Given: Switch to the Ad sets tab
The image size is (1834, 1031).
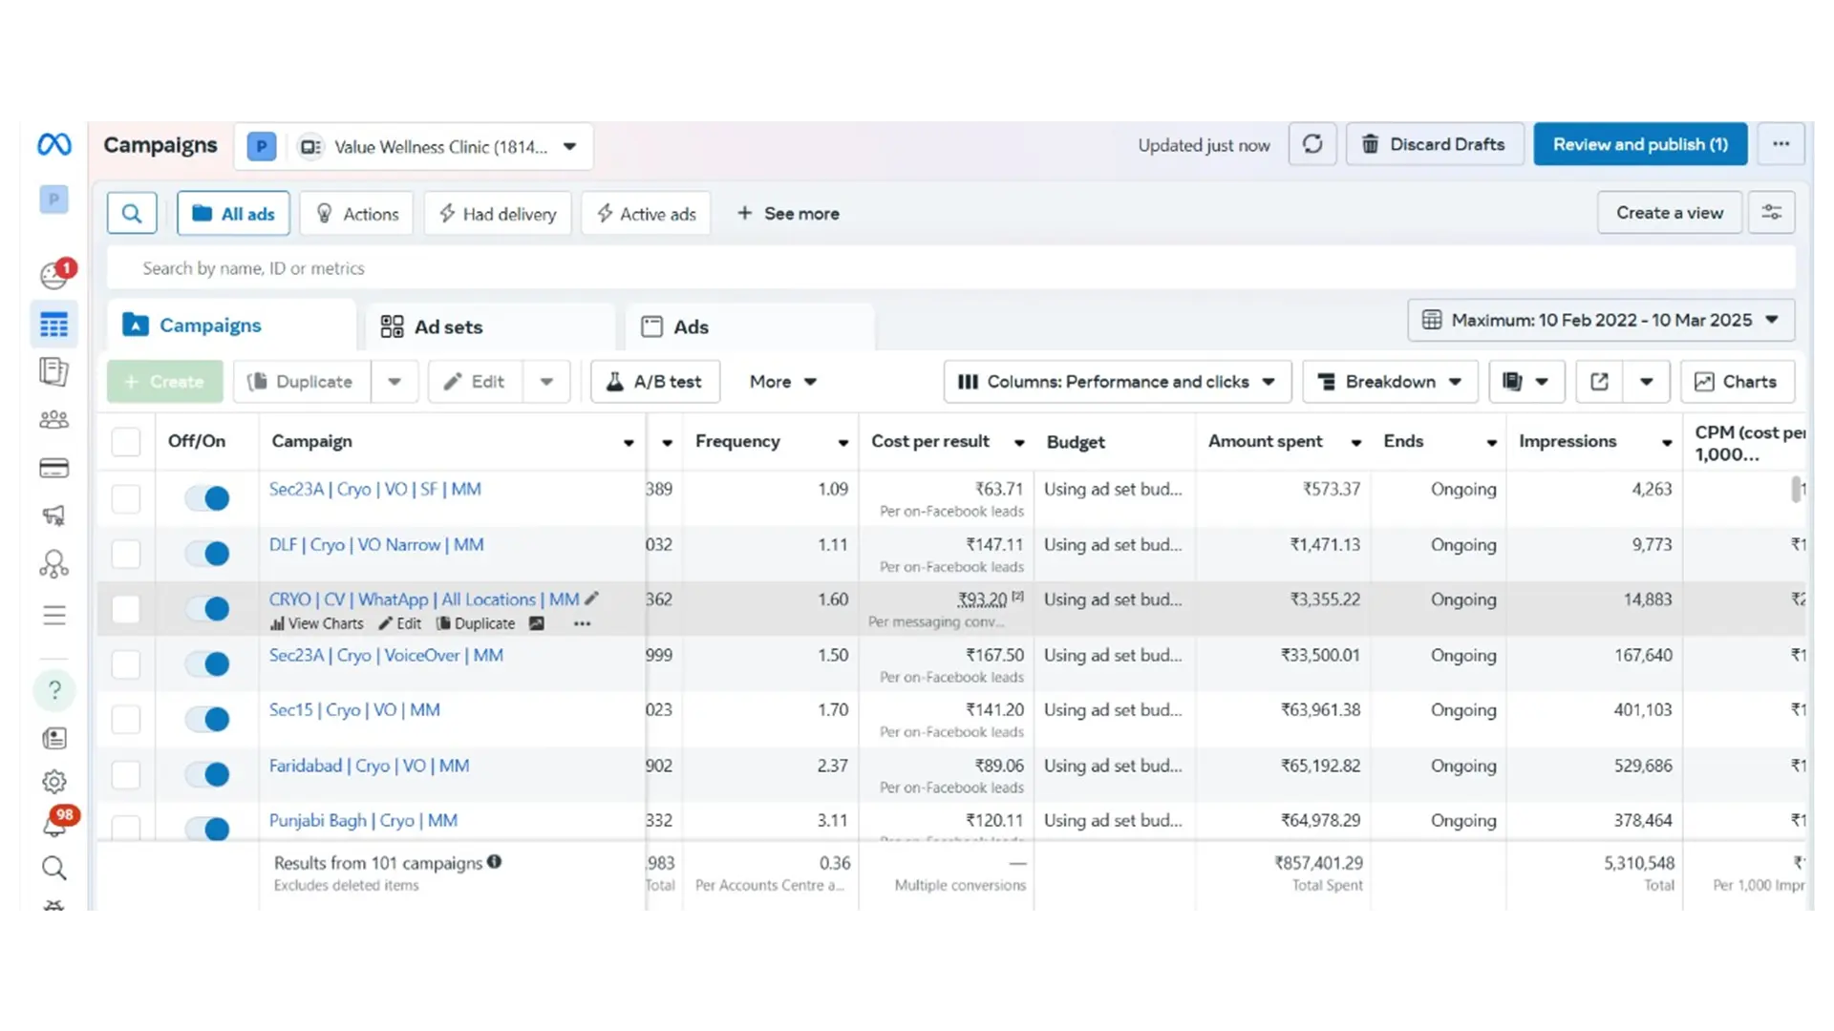Looking at the screenshot, I should point(490,326).
